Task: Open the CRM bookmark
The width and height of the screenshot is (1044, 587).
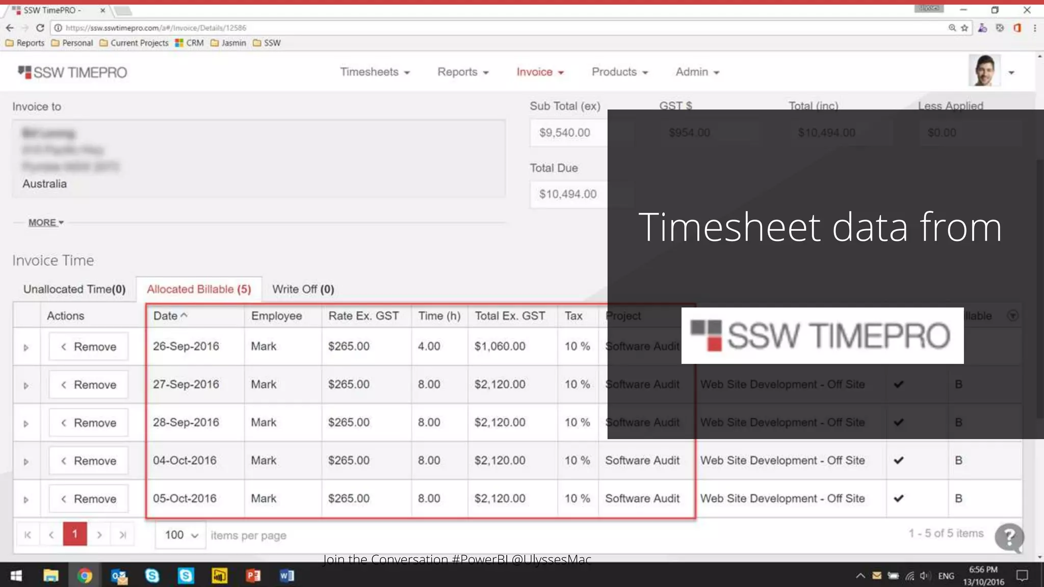Action: 189,43
